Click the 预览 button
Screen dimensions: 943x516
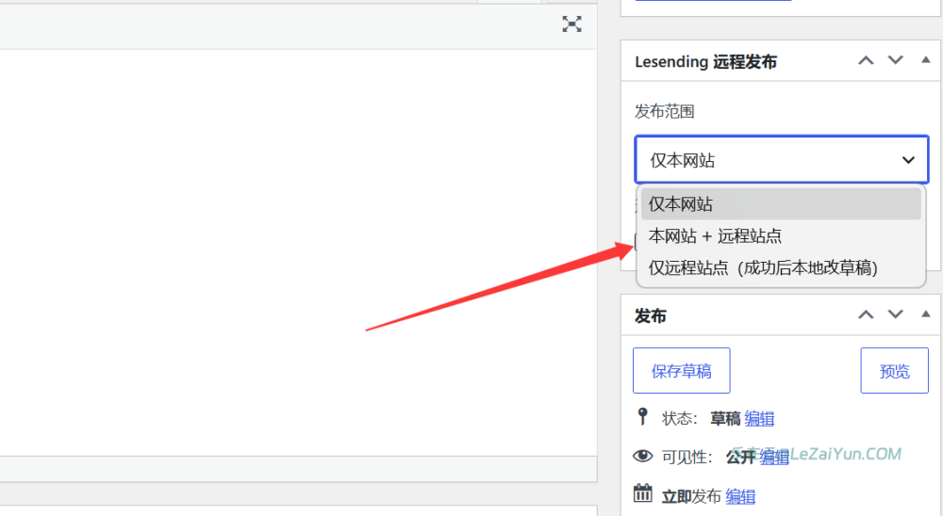click(894, 371)
